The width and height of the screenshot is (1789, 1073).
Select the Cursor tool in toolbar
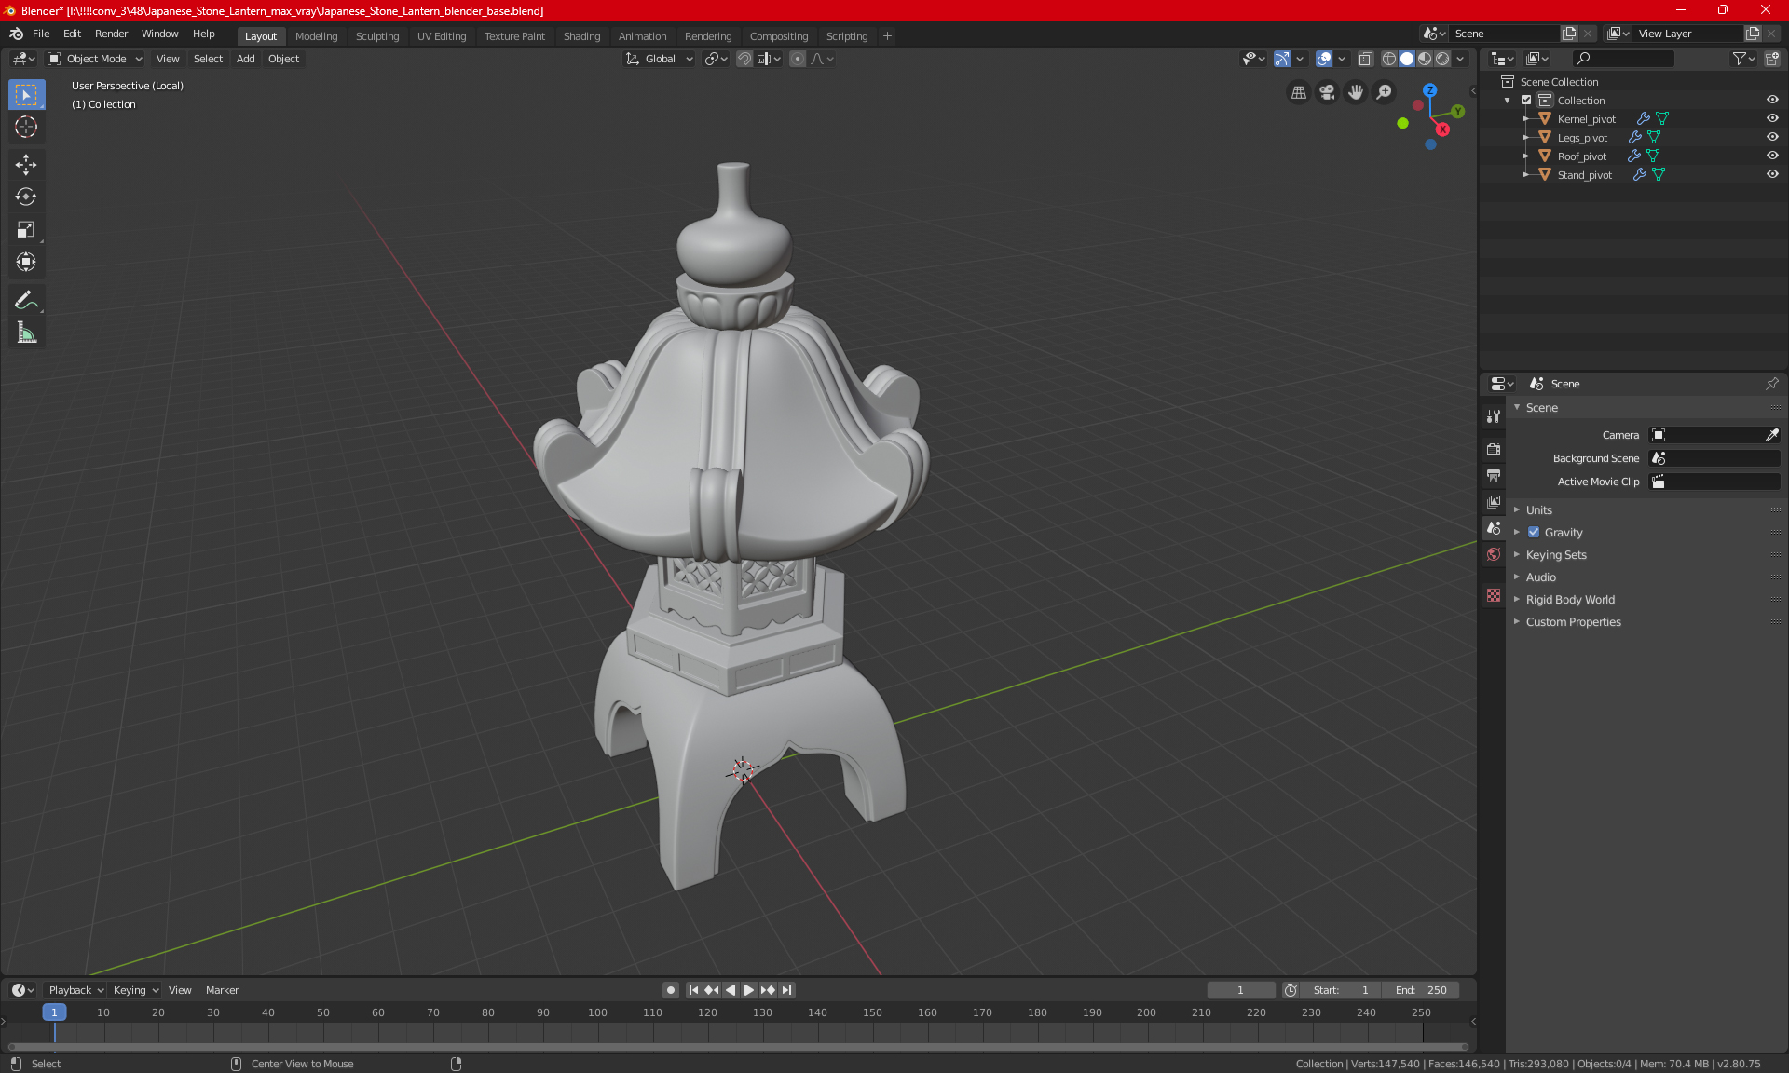pyautogui.click(x=26, y=128)
